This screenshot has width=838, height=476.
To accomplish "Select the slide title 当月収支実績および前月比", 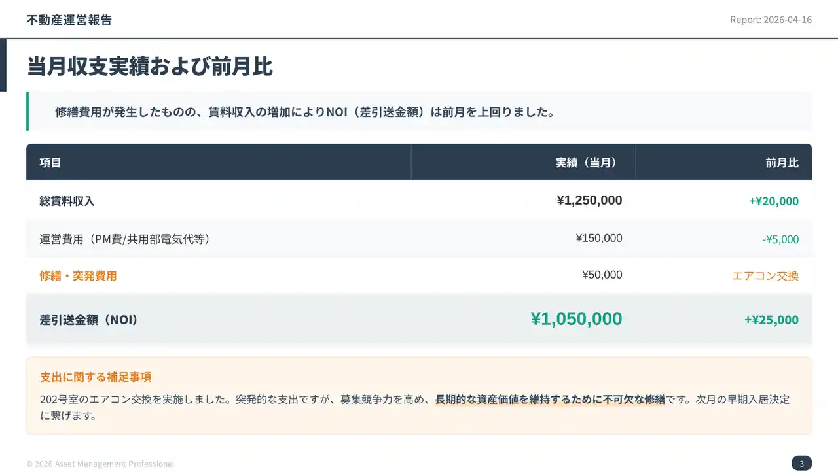I will pos(149,67).
